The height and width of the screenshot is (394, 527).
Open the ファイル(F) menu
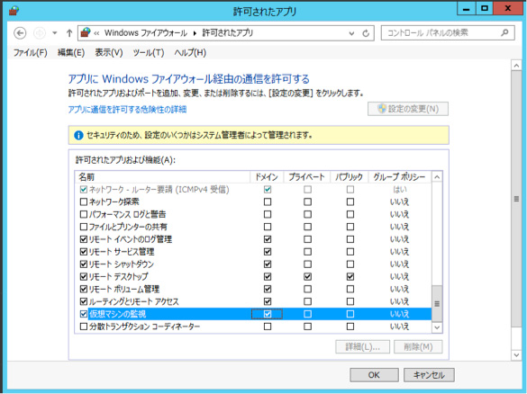31,53
